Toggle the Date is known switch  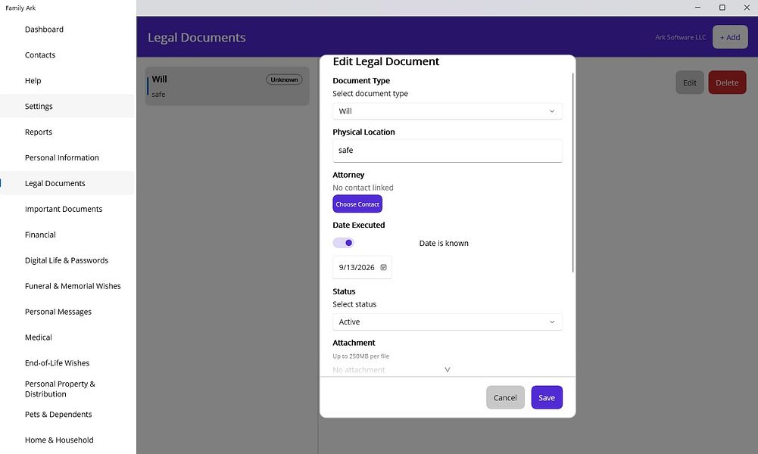[343, 243]
